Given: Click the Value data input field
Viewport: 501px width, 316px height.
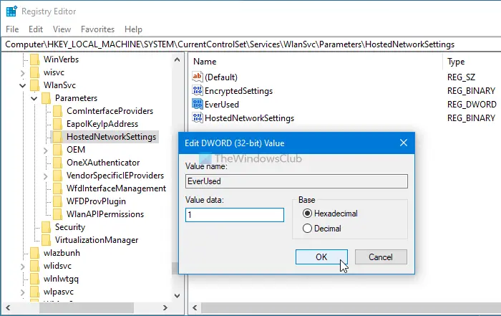Looking at the screenshot, I should [235, 215].
